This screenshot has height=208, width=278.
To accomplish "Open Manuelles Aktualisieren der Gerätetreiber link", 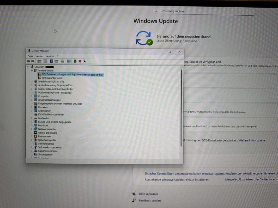I will coord(250,179).
